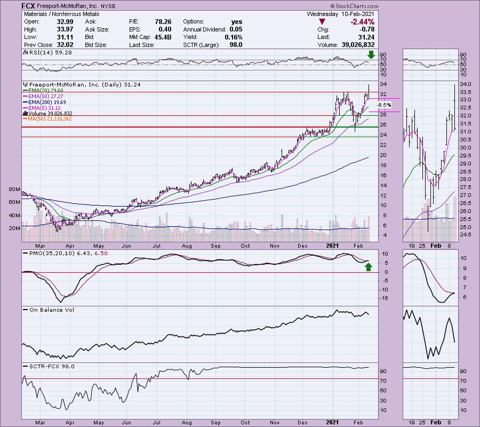Click the Wednesday 10-Feb-2021 date

pos(340,14)
